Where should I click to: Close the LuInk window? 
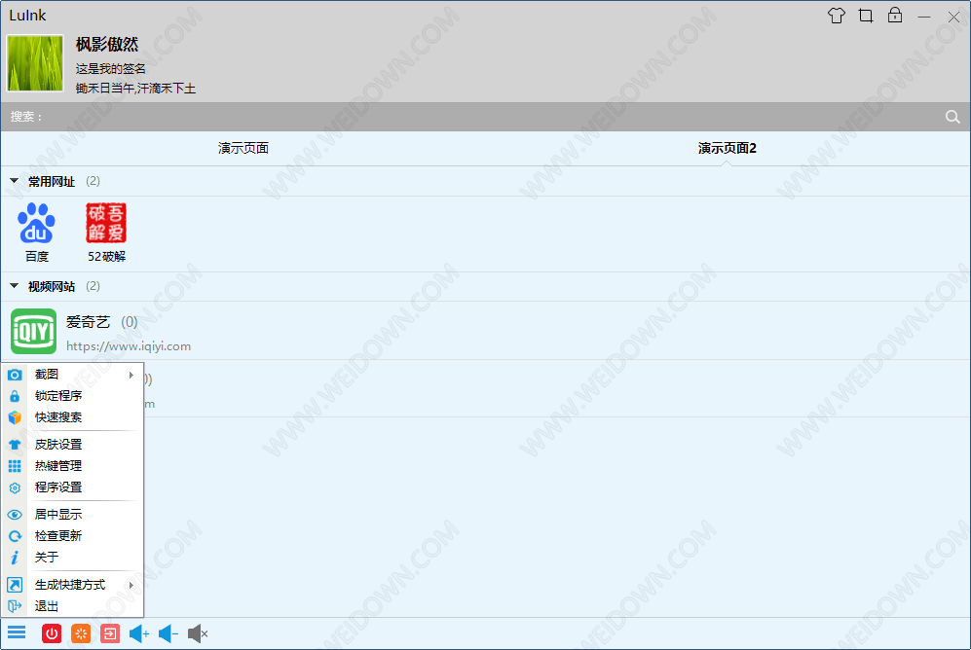953,17
